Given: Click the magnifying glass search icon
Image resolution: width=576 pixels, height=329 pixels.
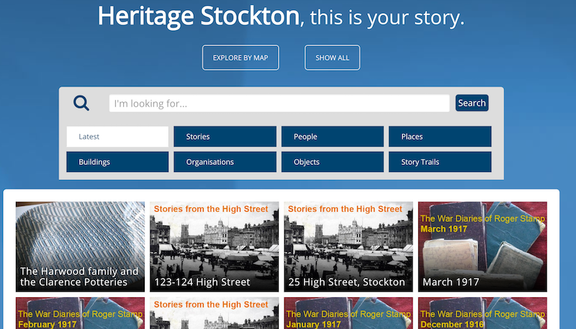Looking at the screenshot, I should click(81, 104).
